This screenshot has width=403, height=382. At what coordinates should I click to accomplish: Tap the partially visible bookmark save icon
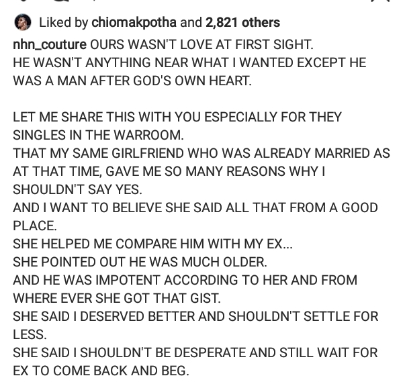(380, 1)
